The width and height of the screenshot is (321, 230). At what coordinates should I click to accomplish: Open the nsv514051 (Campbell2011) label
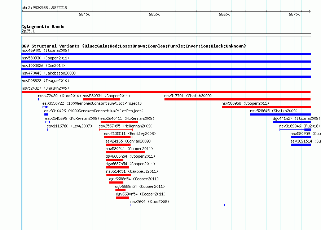pyautogui.click(x=132, y=171)
